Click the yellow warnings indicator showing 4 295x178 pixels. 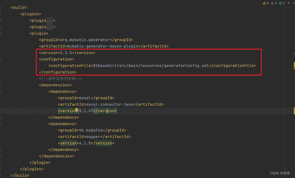pyautogui.click(x=266, y=3)
